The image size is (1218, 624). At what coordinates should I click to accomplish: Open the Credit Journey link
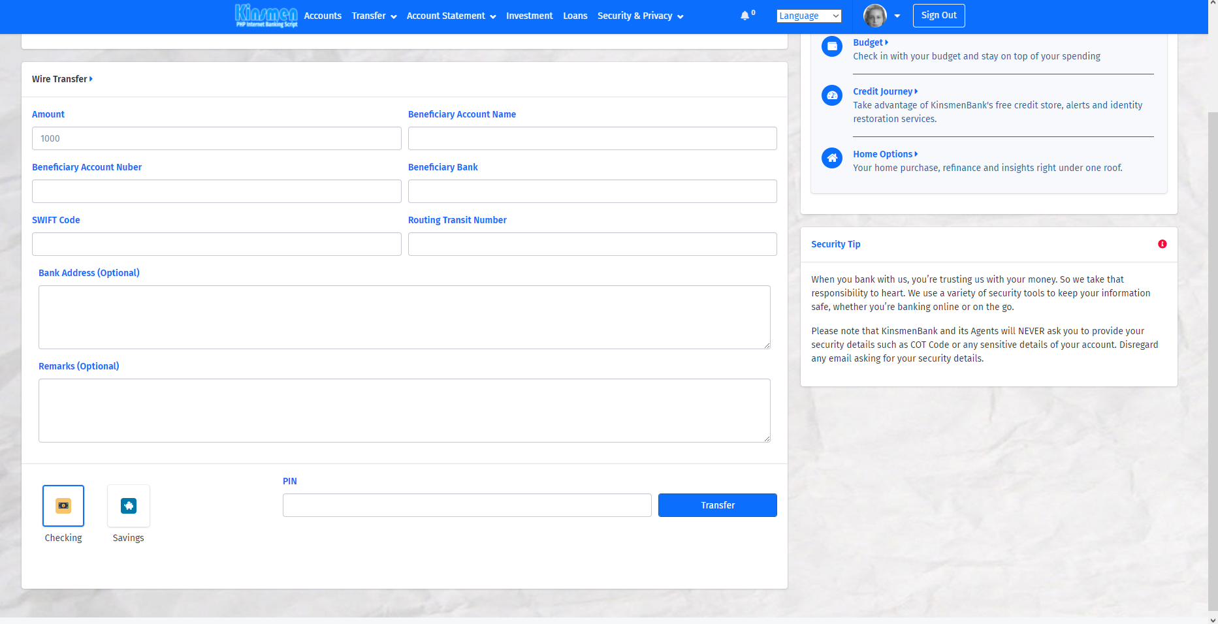click(x=885, y=91)
